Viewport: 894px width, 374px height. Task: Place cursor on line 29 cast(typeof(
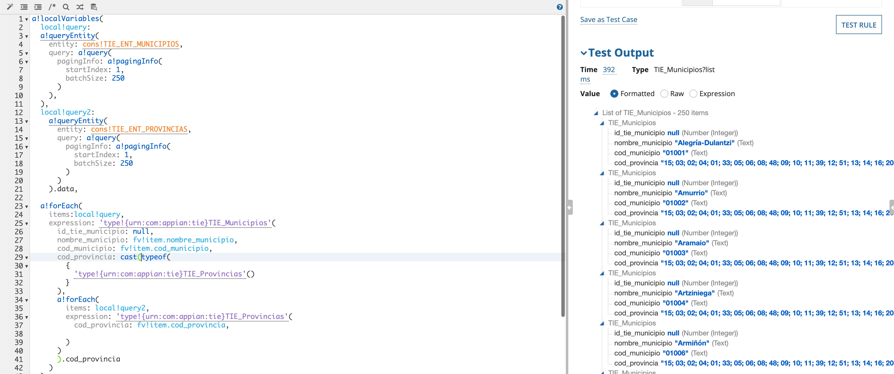point(145,257)
